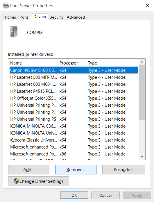Sort drivers by the Name column header
This screenshot has height=202, width=154.
click(x=34, y=63)
